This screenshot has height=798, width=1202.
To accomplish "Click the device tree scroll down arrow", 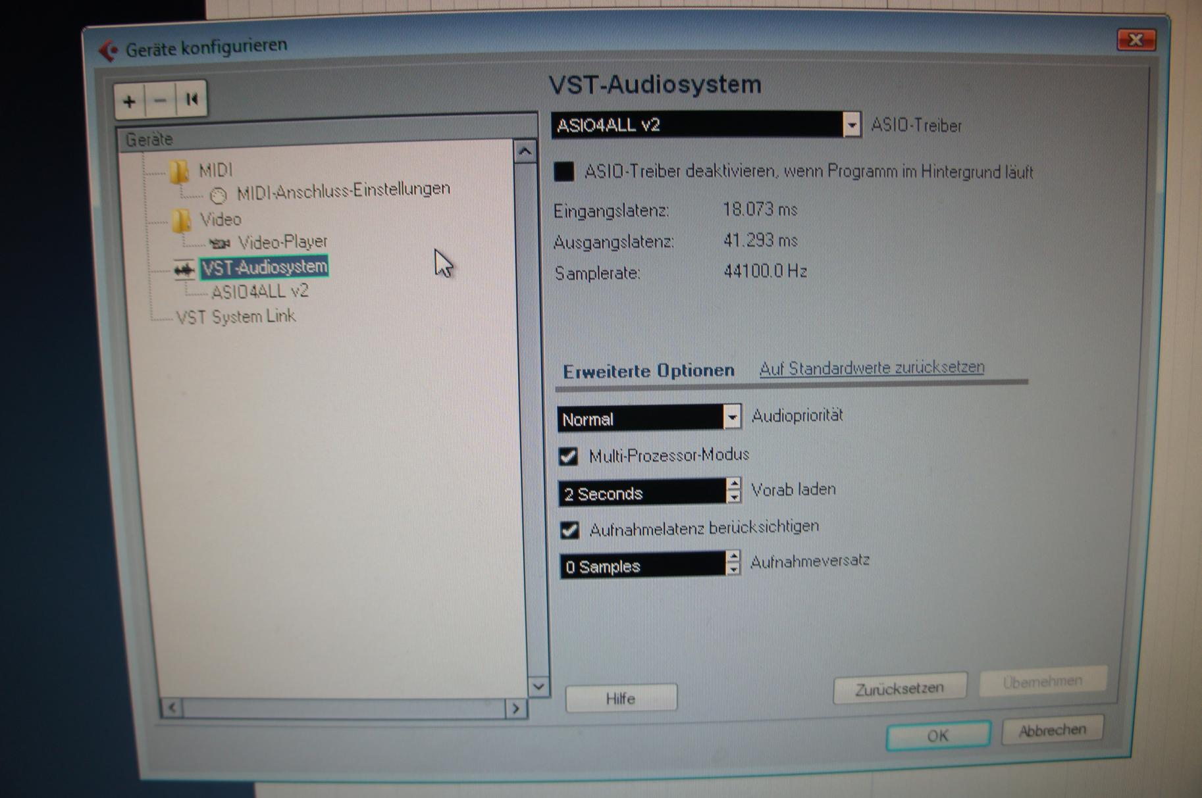I will (x=538, y=686).
